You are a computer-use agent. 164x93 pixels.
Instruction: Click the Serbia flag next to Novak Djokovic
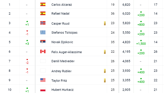coord(43,42)
